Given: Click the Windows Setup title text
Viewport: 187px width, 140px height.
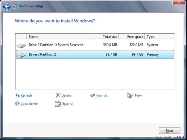Looking at the screenshot, I should coord(31,6).
